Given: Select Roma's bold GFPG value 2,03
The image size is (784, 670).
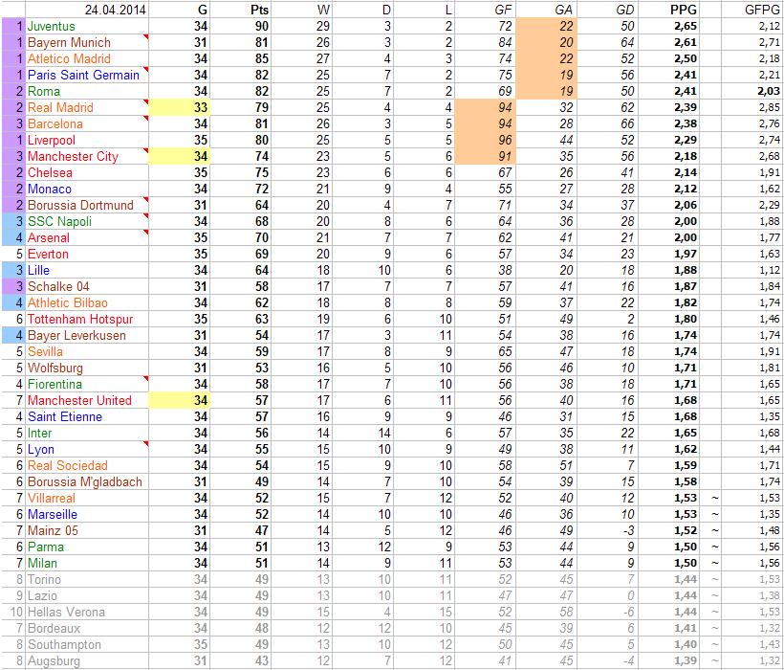Looking at the screenshot, I should [752, 91].
